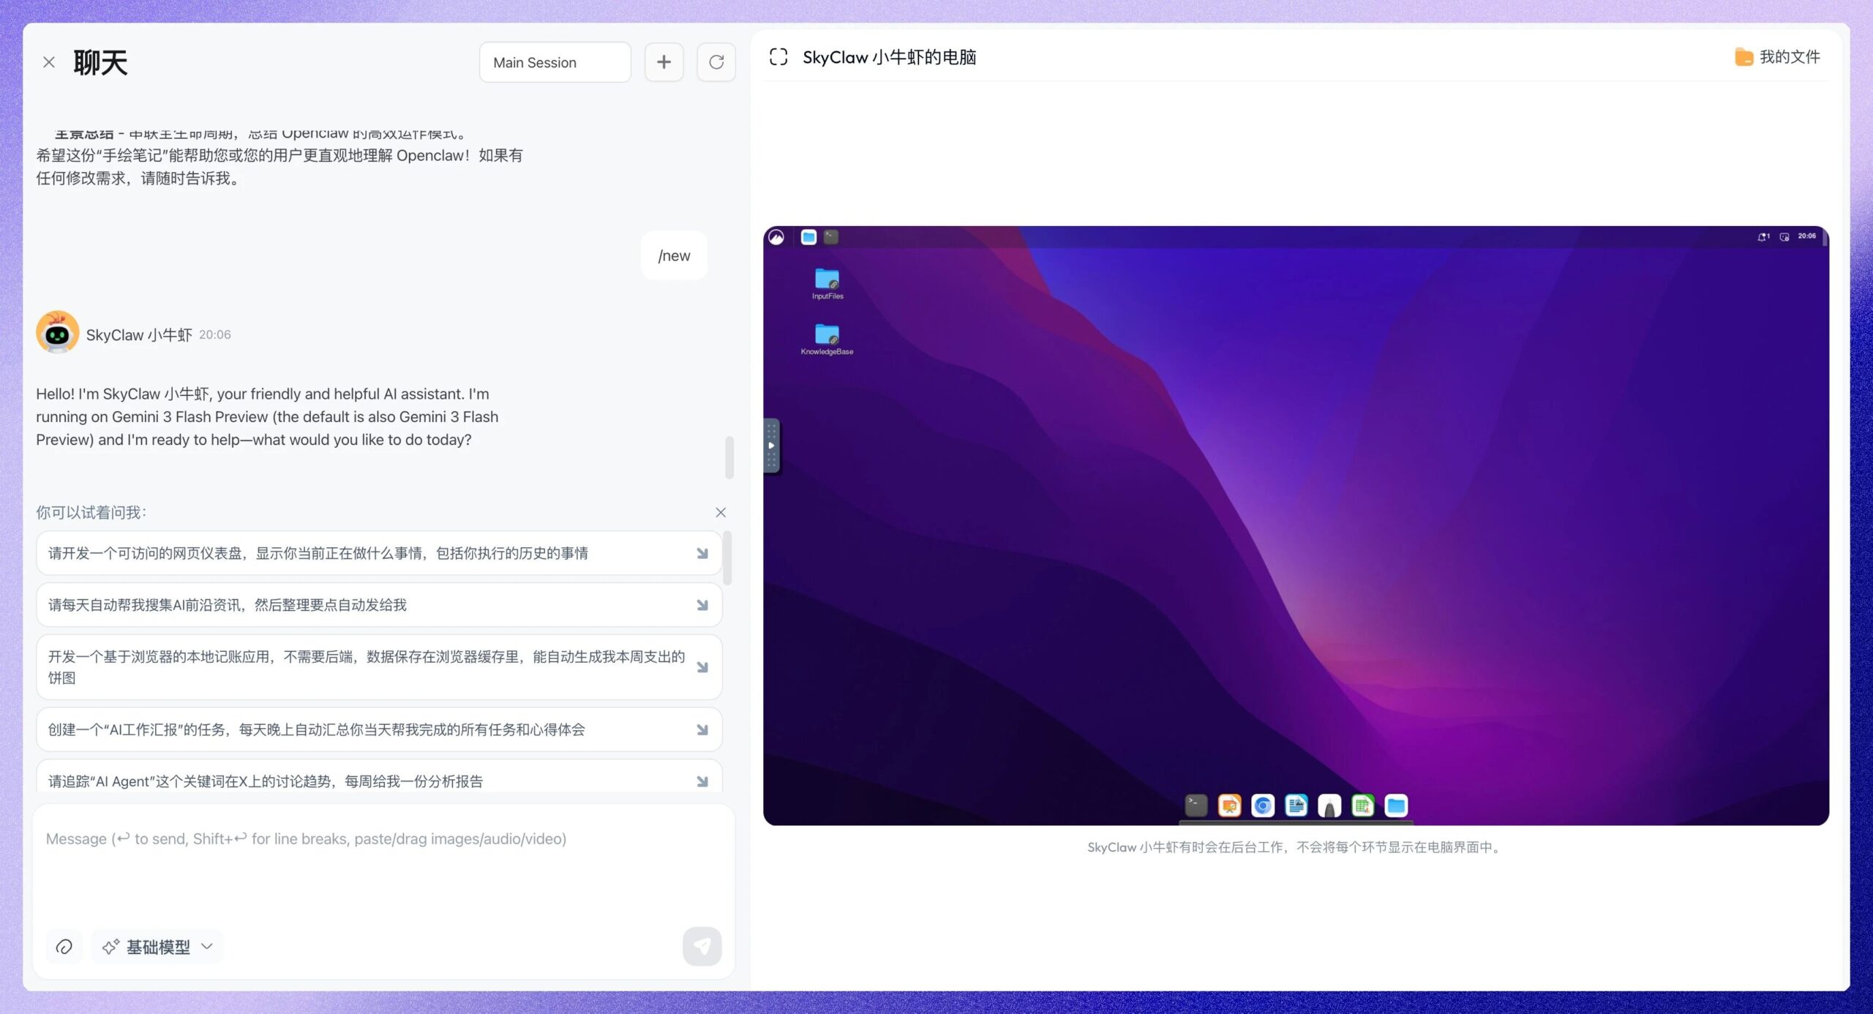This screenshot has height=1014, width=1873.
Task: Click the notification bell in the desktop status bar
Action: pyautogui.click(x=1764, y=236)
